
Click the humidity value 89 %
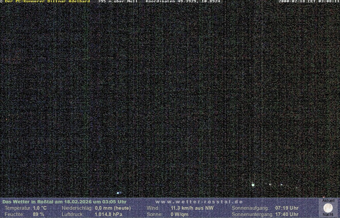[39, 214]
